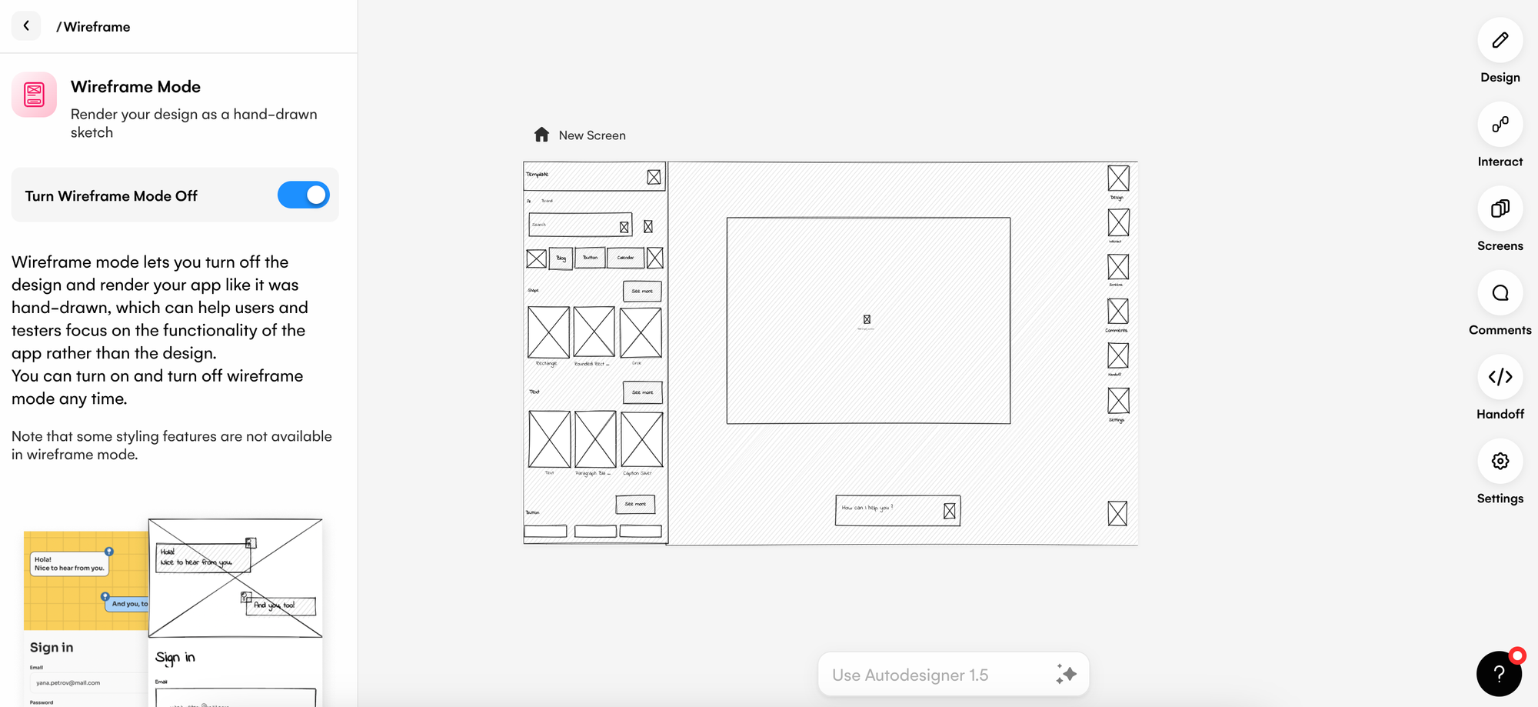Click the bottom-right placeholder icon in wireframe canvas
This screenshot has height=707, width=1538.
[x=1117, y=513]
